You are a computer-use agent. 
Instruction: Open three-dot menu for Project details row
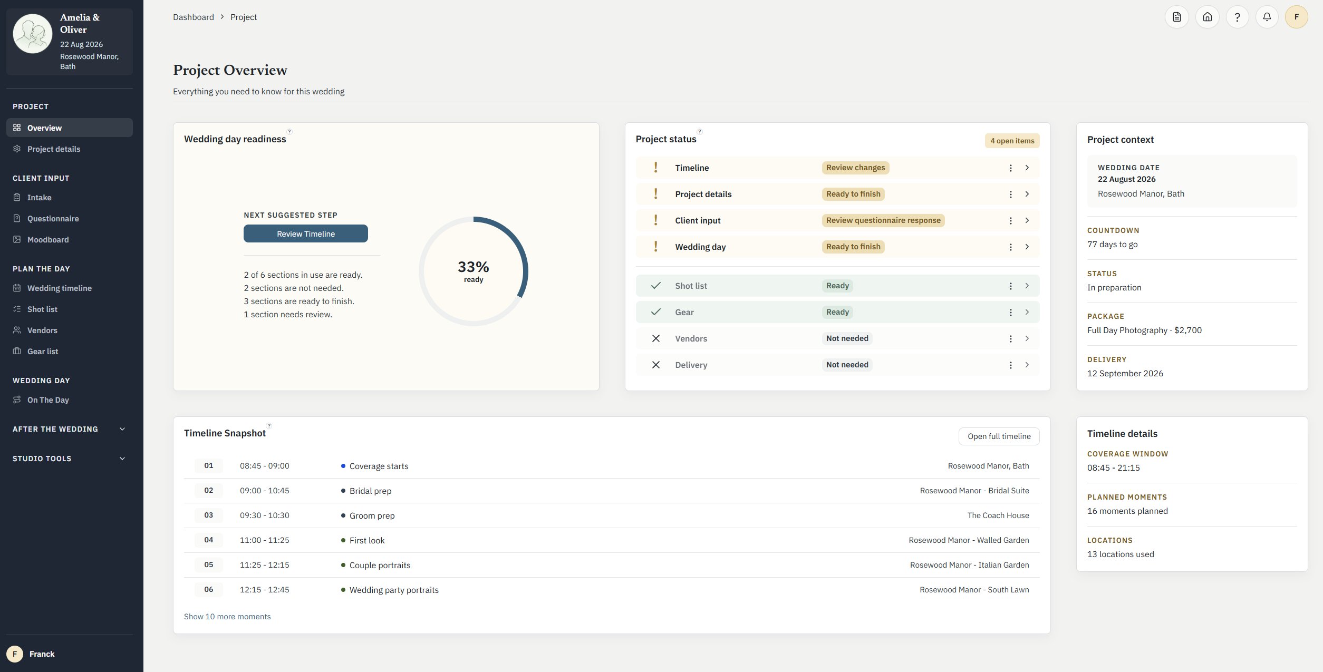(x=1010, y=194)
